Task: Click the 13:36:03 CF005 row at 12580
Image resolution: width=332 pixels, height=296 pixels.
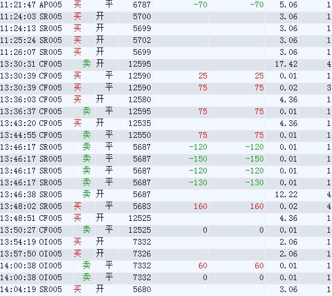Action: tap(166, 99)
